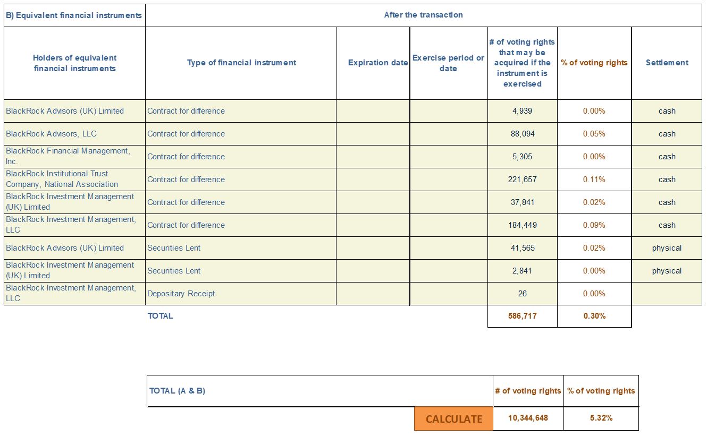Select the TOTAL (A & B) label cell
The image size is (707, 436).
(320, 391)
